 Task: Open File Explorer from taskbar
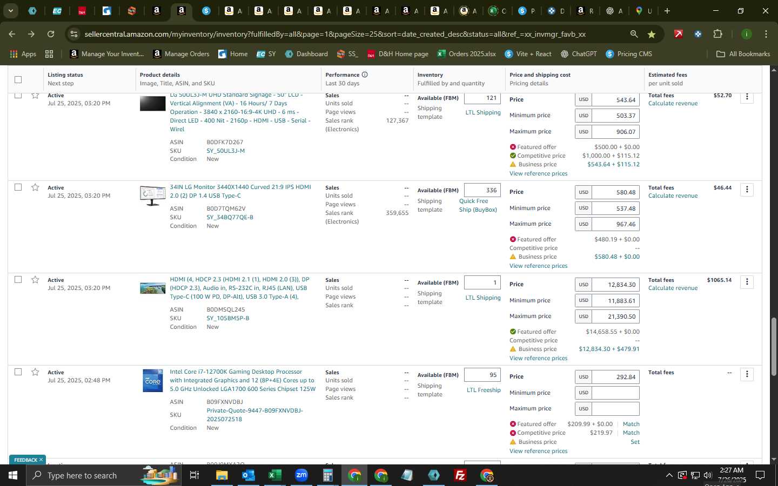tap(222, 475)
